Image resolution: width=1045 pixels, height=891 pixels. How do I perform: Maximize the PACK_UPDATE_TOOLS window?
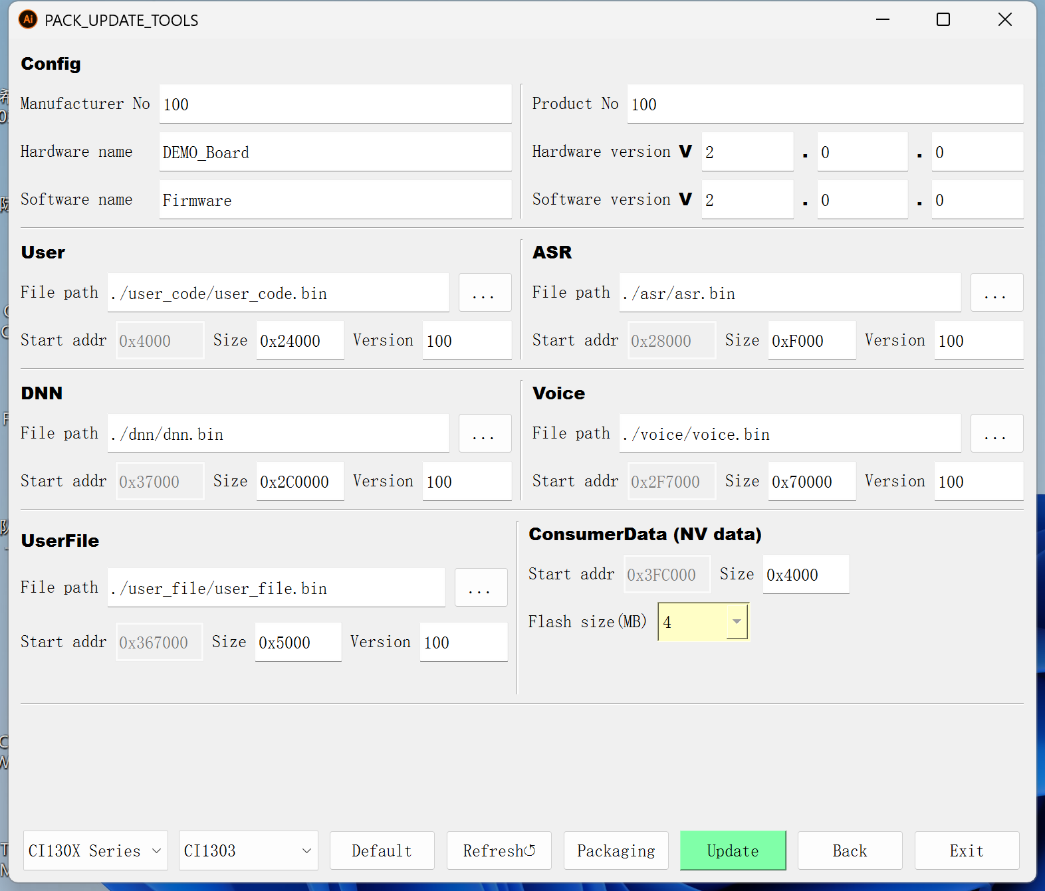[x=943, y=20]
